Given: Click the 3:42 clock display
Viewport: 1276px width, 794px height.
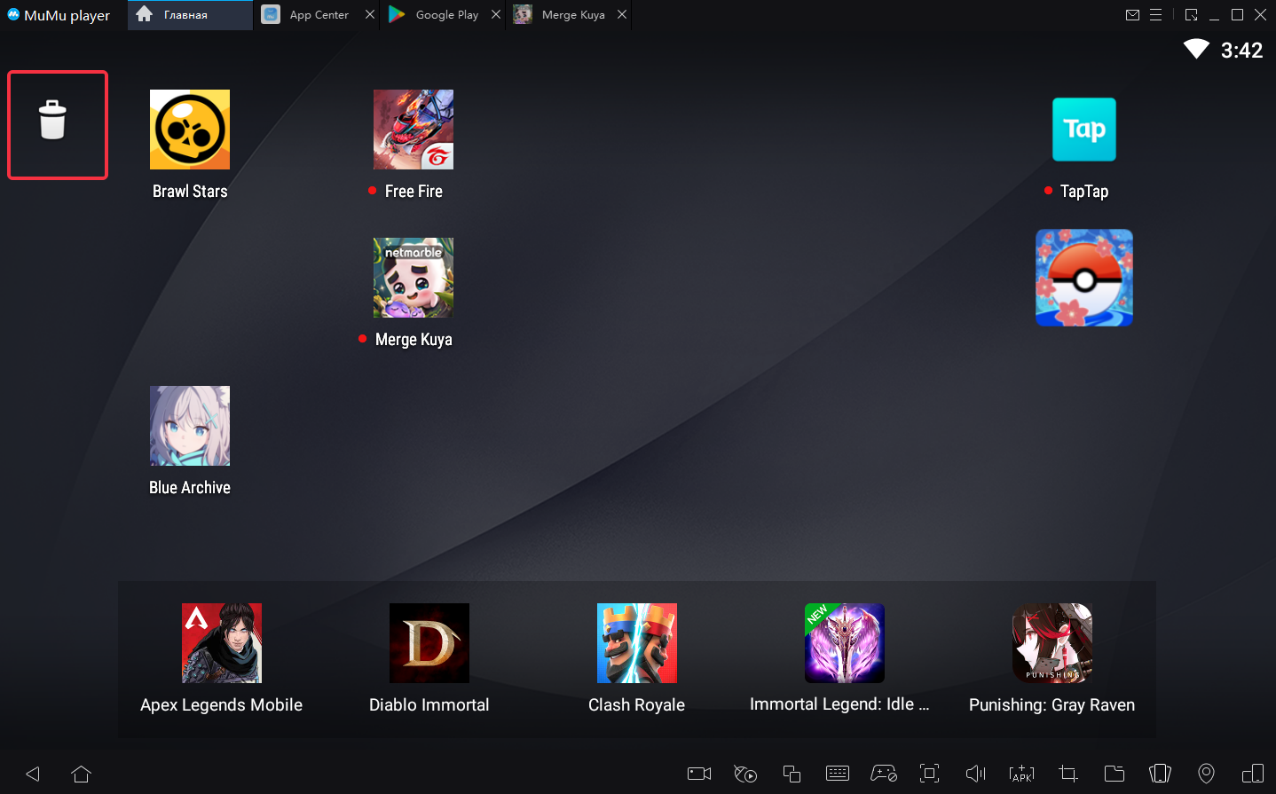Looking at the screenshot, I should tap(1241, 51).
